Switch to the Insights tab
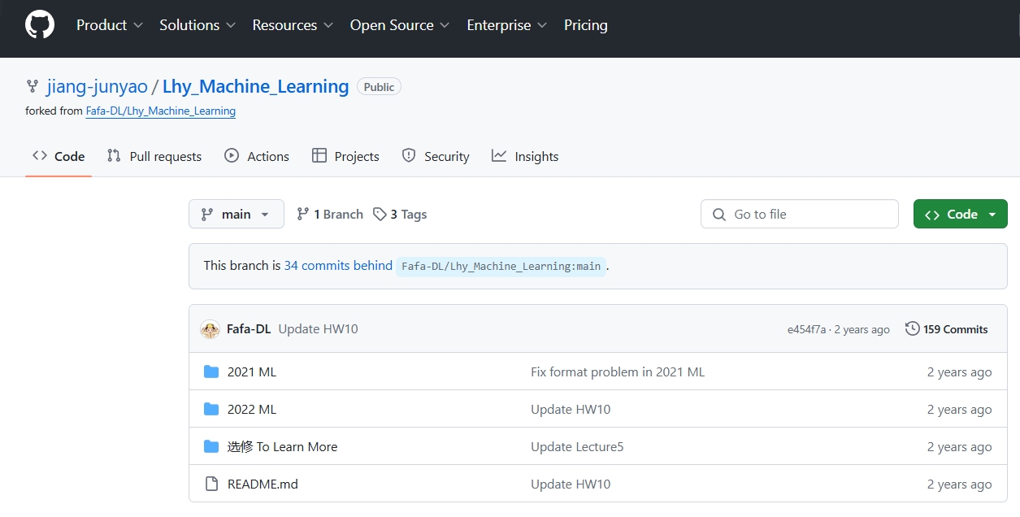This screenshot has height=517, width=1020. (525, 156)
